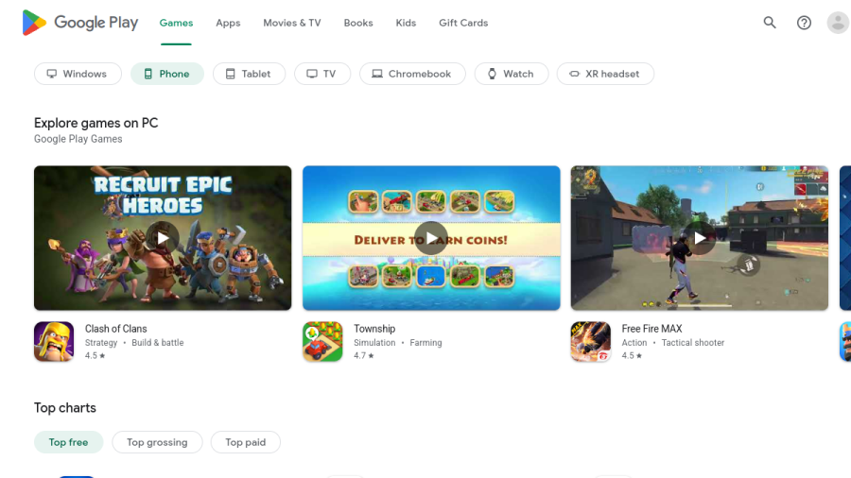Open the Clash of Clans title link
Screen dimensions: 851x478
tap(115, 329)
